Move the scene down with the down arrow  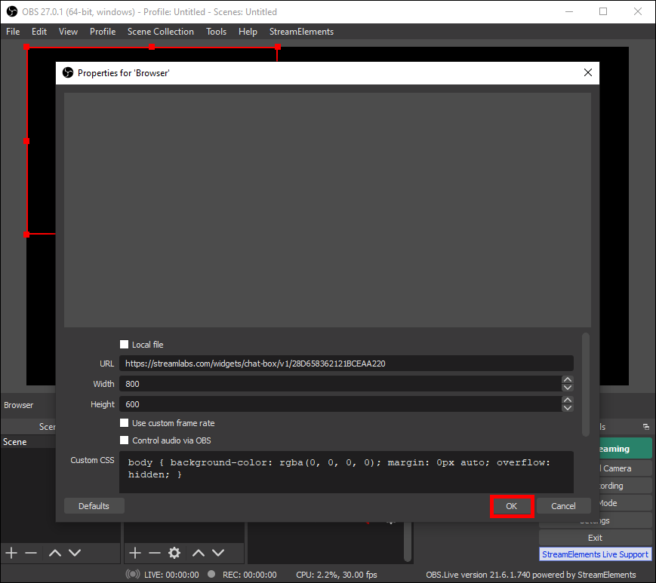(x=75, y=553)
